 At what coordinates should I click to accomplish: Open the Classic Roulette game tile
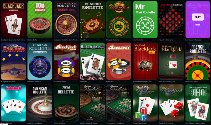point(92,20)
